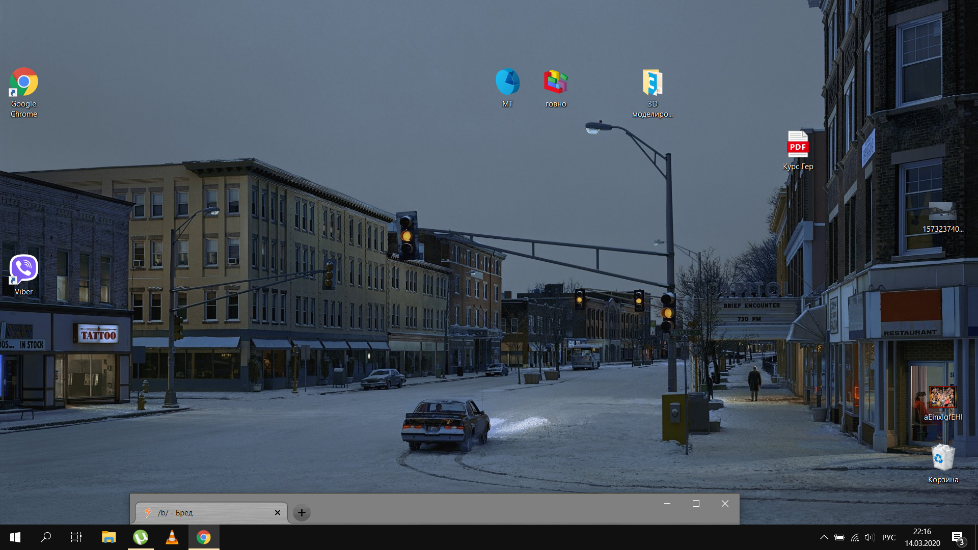Check battery status tray icon
This screenshot has width=978, height=550.
(839, 537)
